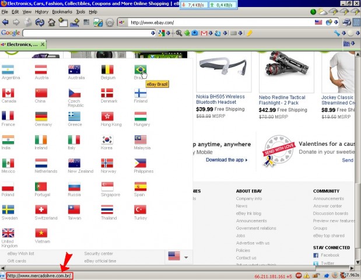Image resolution: width=361 pixels, height=280 pixels.
Task: Open the wrench options dropdown arrow
Action: [344, 33]
